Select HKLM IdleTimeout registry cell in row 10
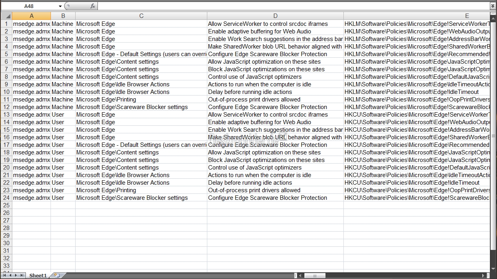This screenshot has width=497, height=279. pos(417,92)
